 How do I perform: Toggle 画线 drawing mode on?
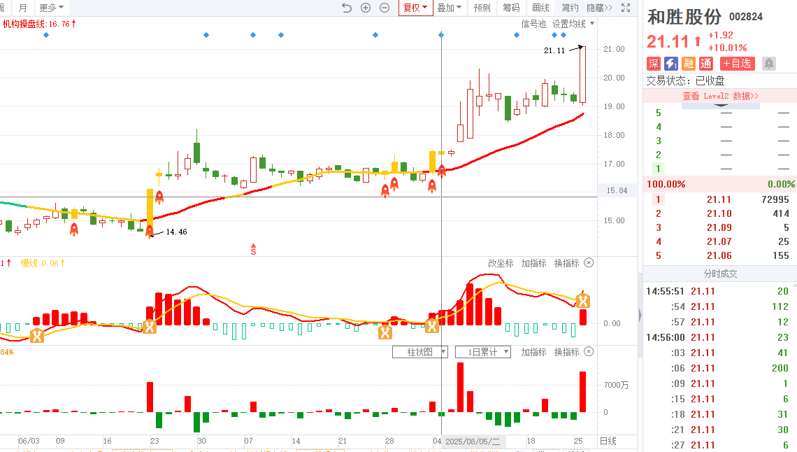click(x=540, y=8)
